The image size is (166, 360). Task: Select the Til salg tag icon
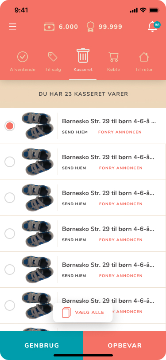(53, 57)
